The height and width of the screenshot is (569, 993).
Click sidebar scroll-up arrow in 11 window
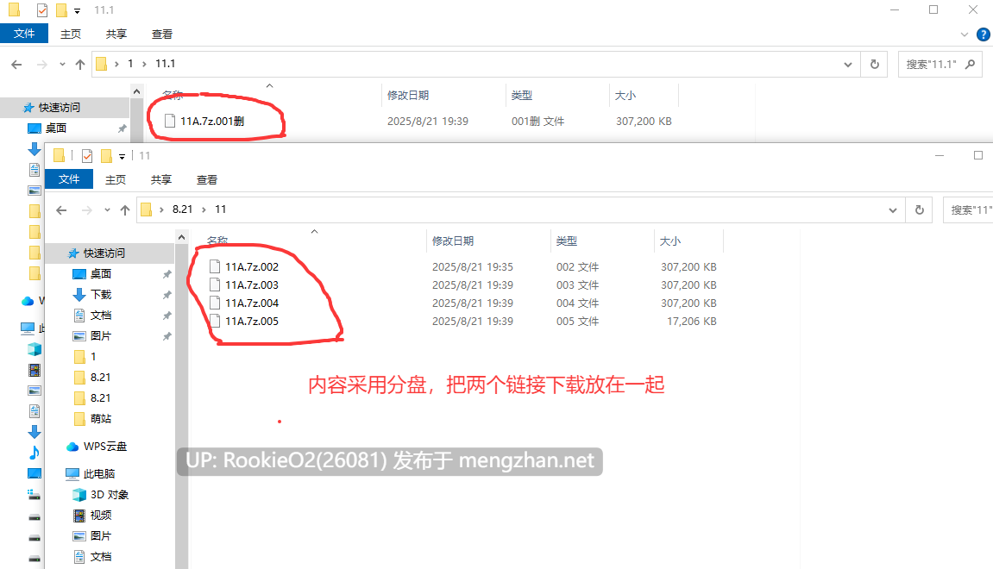[182, 237]
